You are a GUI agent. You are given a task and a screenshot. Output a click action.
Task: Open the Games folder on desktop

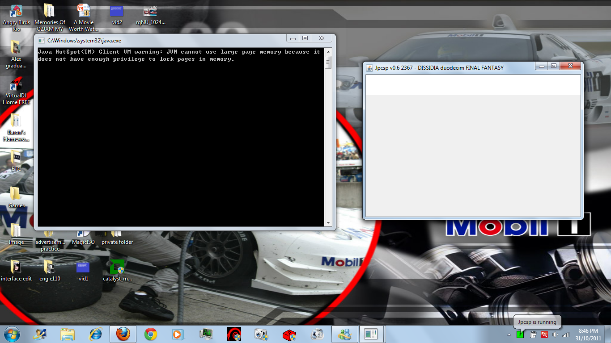[16, 197]
